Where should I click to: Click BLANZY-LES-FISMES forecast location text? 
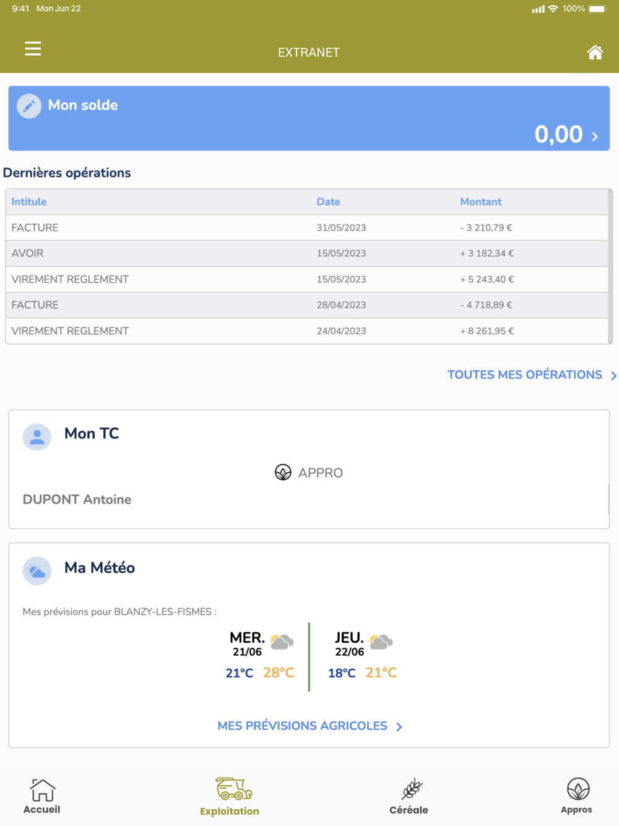point(163,612)
